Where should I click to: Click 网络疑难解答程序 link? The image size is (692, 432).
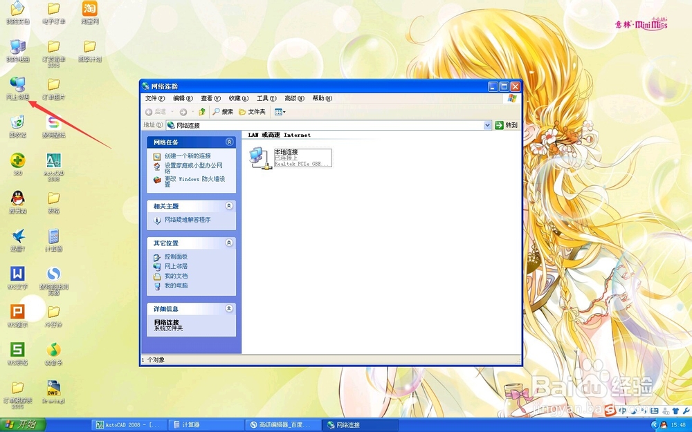(188, 220)
